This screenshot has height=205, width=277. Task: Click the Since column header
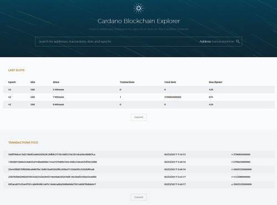click(x=56, y=82)
